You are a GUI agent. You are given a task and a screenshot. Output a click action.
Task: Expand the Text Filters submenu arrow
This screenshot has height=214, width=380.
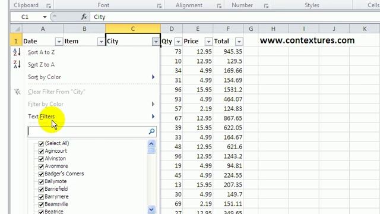(153, 117)
